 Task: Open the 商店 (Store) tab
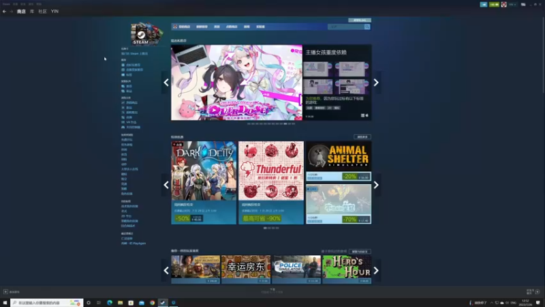pyautogui.click(x=21, y=12)
